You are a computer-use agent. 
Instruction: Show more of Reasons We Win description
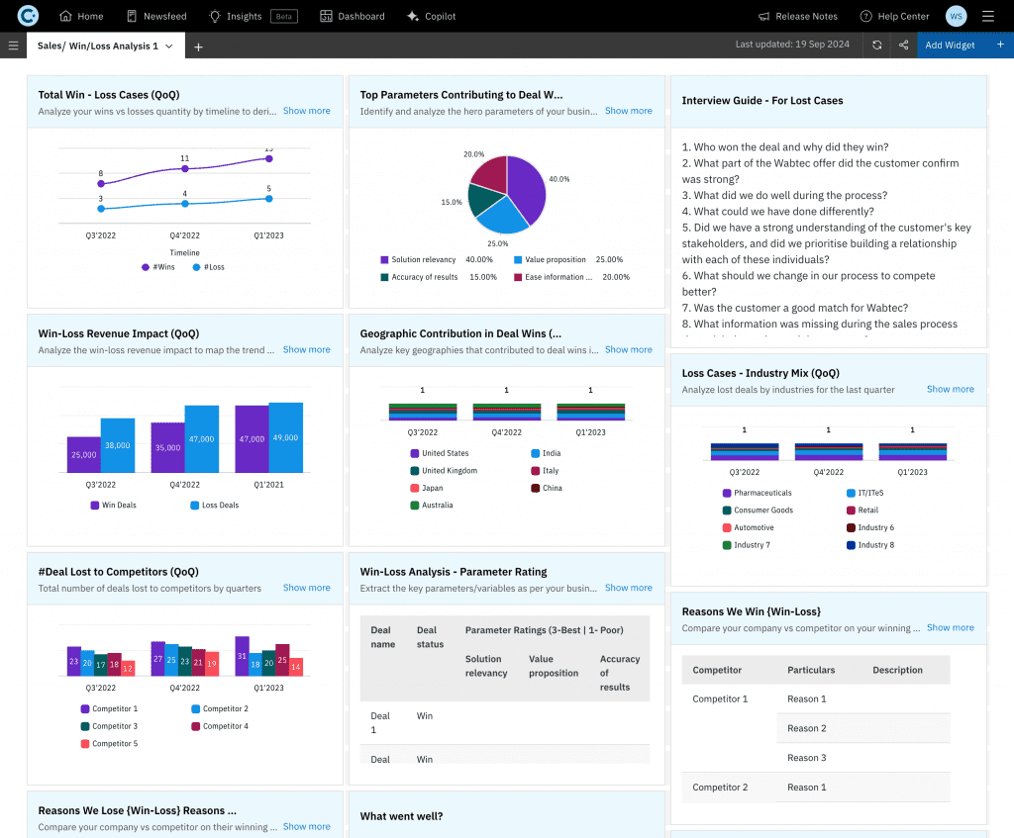pos(950,627)
